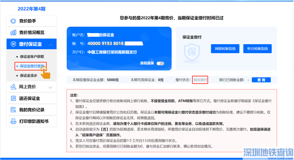Collapse the 缴付保证金 menu chevron
The height and width of the screenshot is (160, 294).
50,45
